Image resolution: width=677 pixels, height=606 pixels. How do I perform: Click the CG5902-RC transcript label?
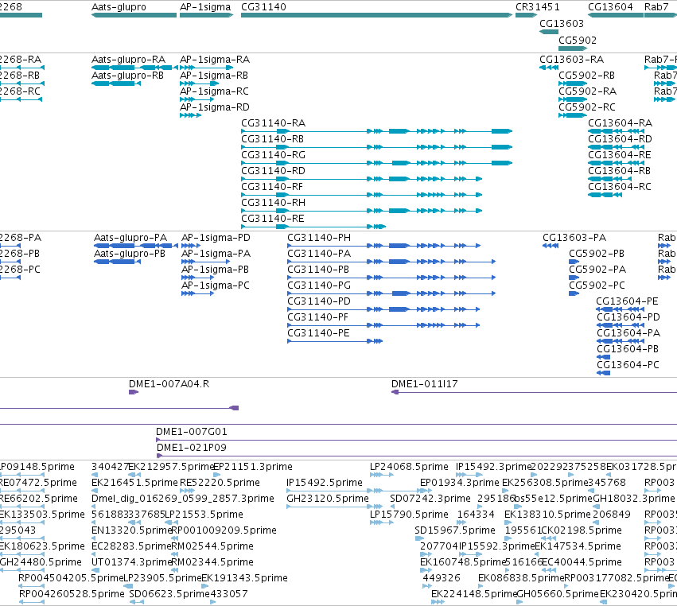(587, 107)
